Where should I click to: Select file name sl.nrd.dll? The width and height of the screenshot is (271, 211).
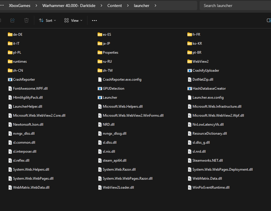[x=199, y=152]
